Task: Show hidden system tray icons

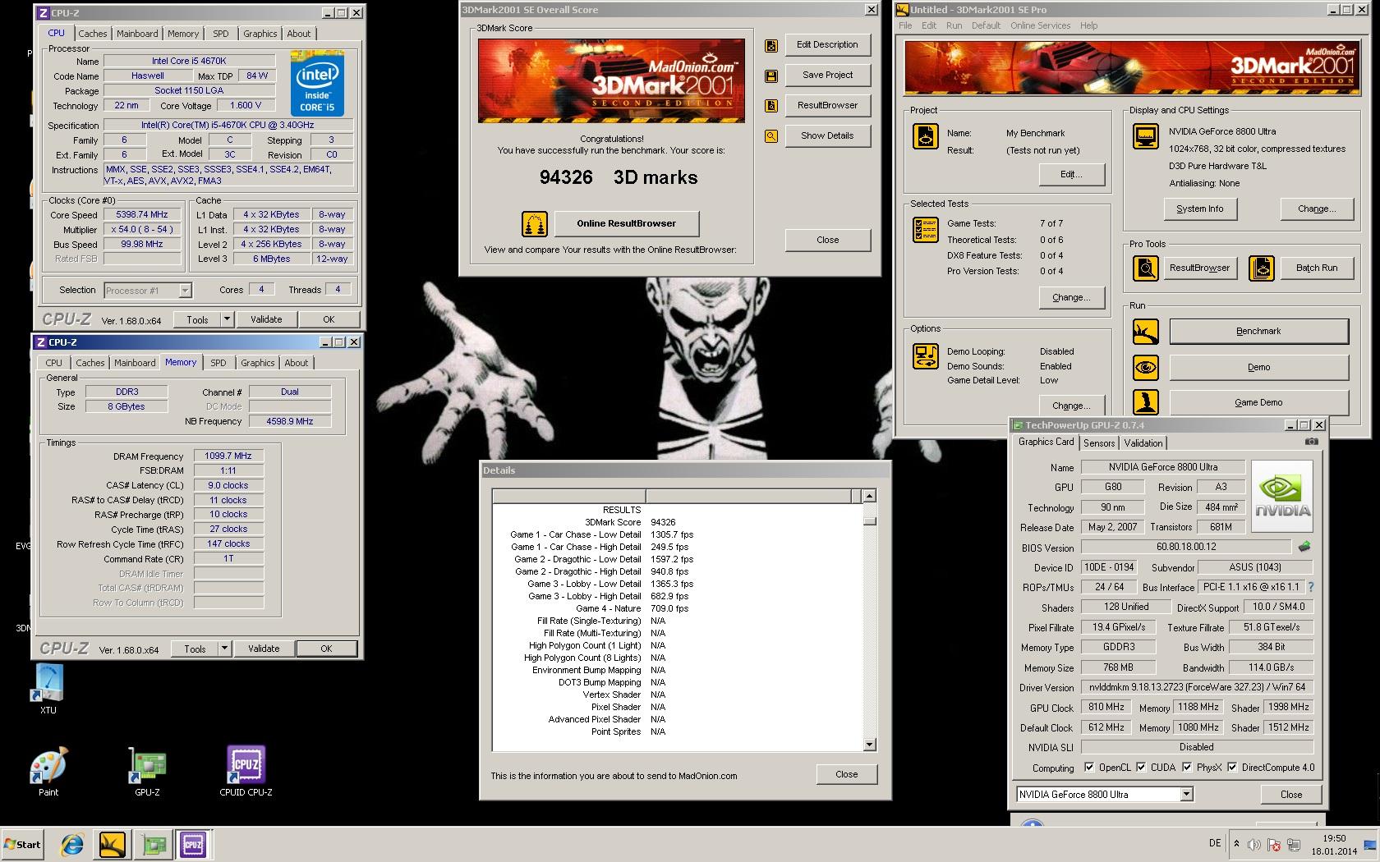Action: pos(1236,844)
